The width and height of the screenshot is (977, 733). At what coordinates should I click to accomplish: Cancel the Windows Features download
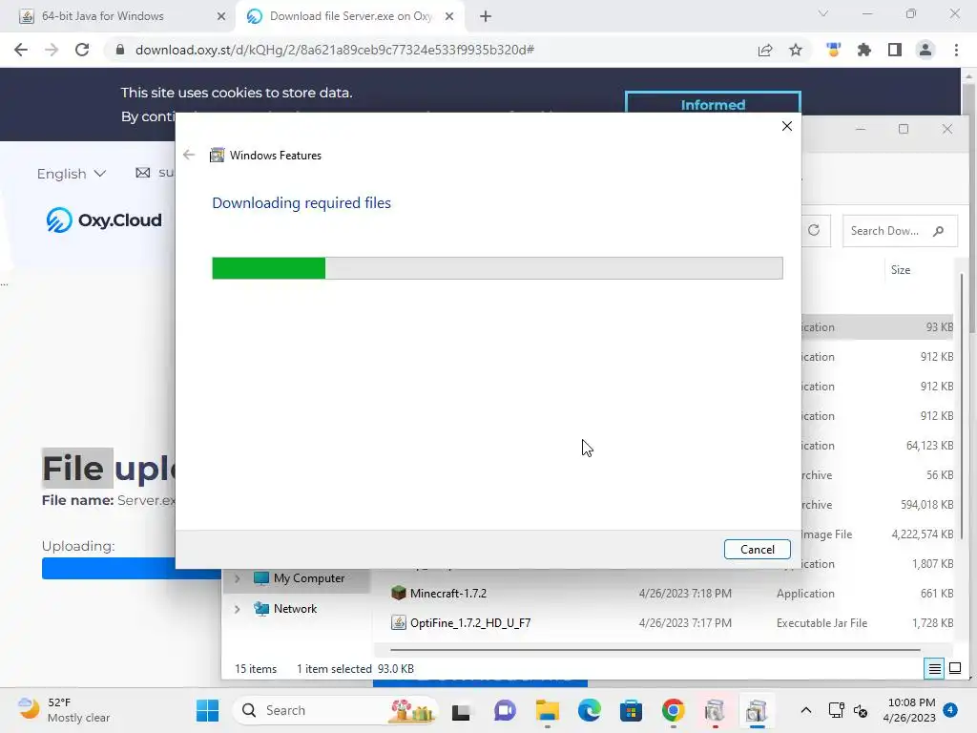tap(757, 549)
